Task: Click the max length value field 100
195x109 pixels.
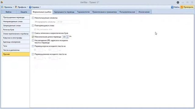Action: (x=64, y=37)
